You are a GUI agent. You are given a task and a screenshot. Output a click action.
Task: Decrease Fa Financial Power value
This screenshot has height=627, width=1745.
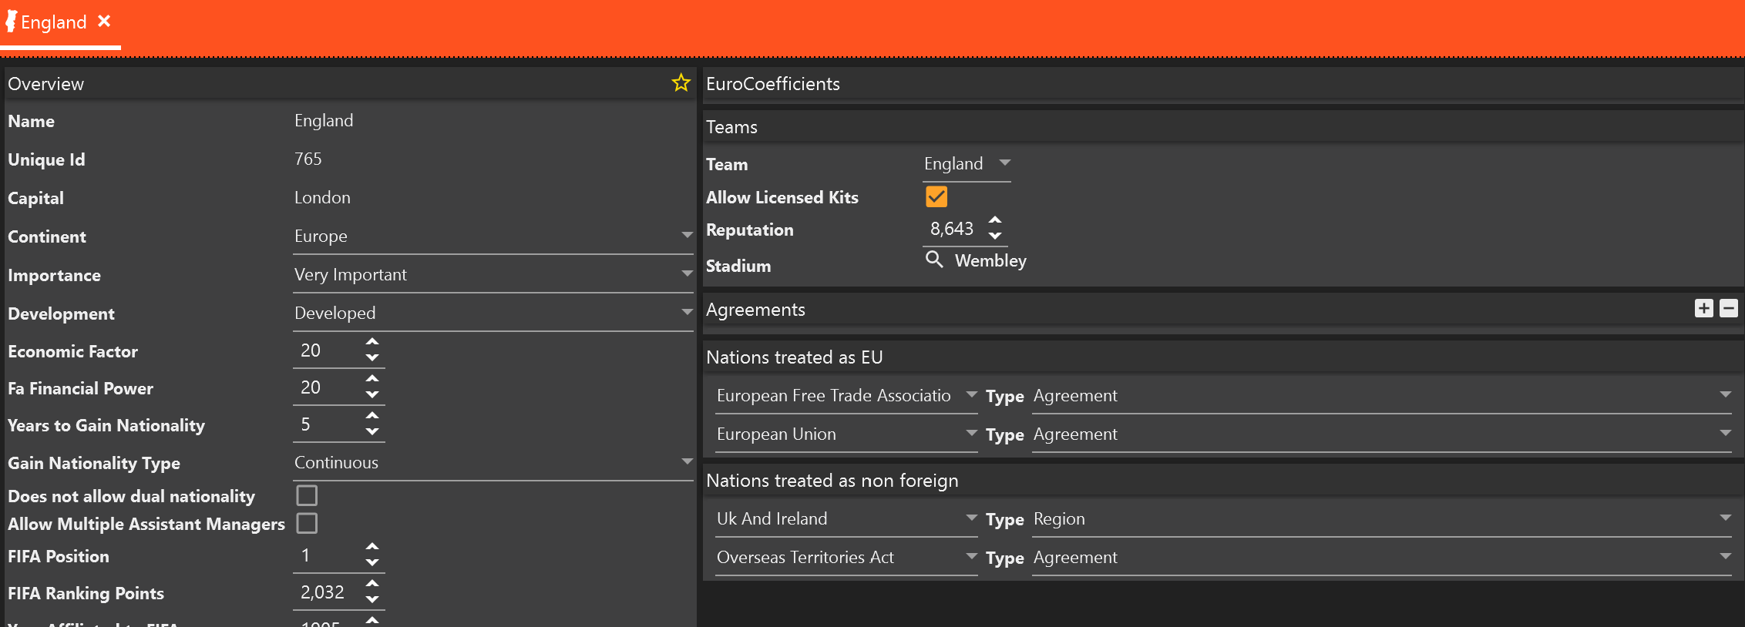coord(372,394)
